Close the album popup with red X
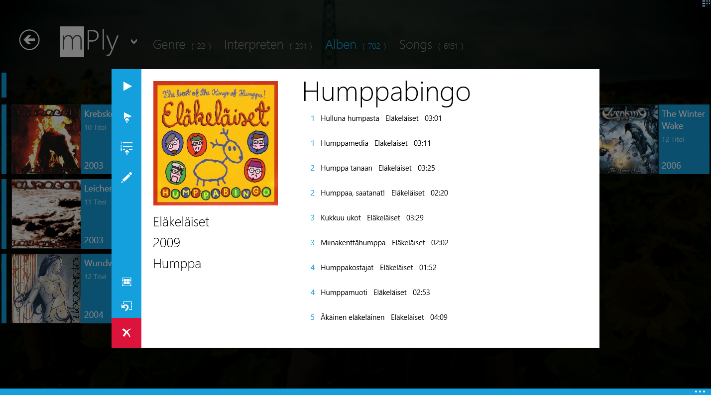The image size is (711, 395). (126, 333)
